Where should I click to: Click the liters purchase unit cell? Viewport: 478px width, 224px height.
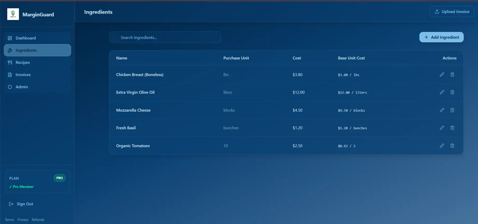point(228,92)
